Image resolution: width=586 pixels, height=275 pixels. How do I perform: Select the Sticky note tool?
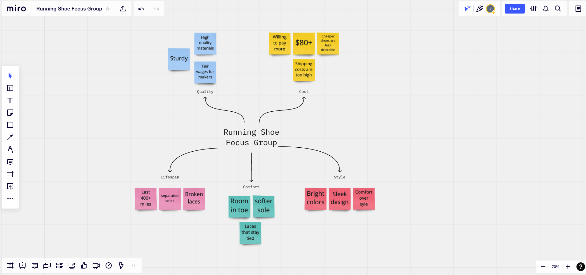(10, 113)
